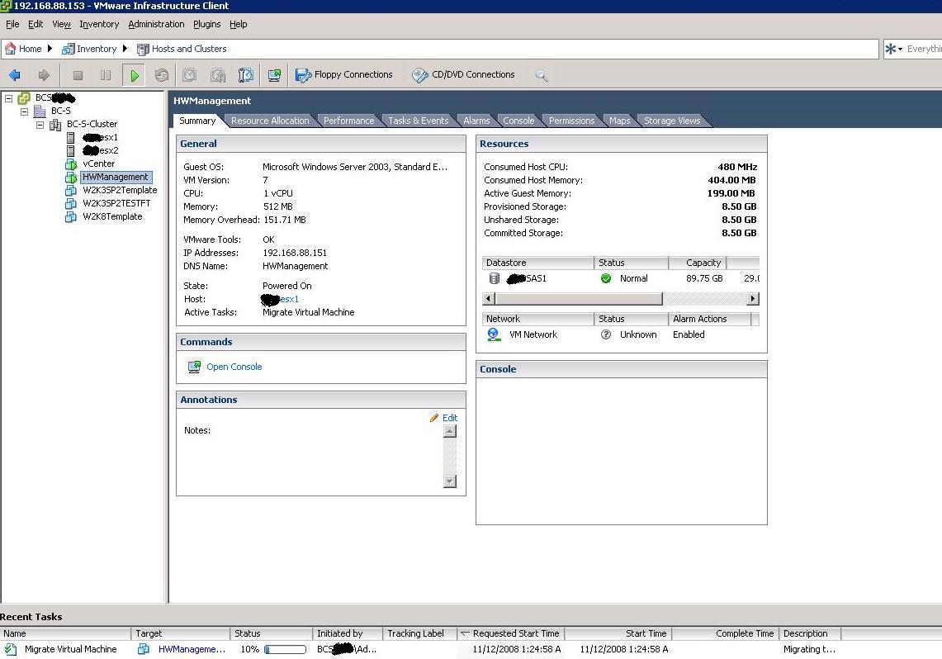Sort by Capacity column in datastore table
The width and height of the screenshot is (942, 659).
coord(697,263)
